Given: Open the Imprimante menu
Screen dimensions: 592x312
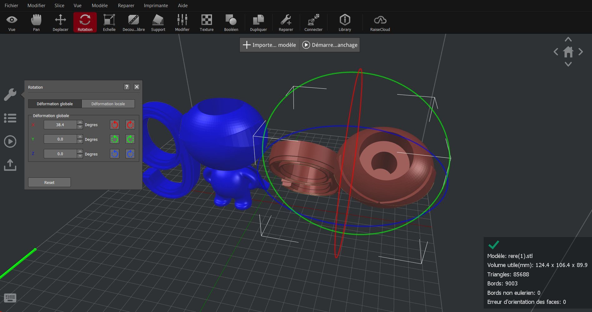Looking at the screenshot, I should (x=156, y=6).
